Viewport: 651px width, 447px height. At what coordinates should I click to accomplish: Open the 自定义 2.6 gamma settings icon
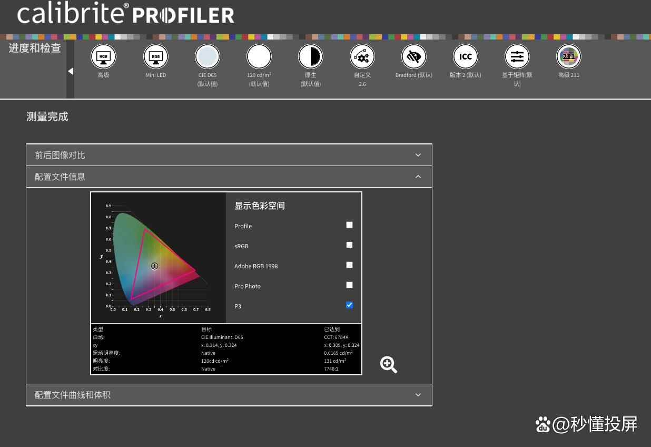pyautogui.click(x=362, y=56)
